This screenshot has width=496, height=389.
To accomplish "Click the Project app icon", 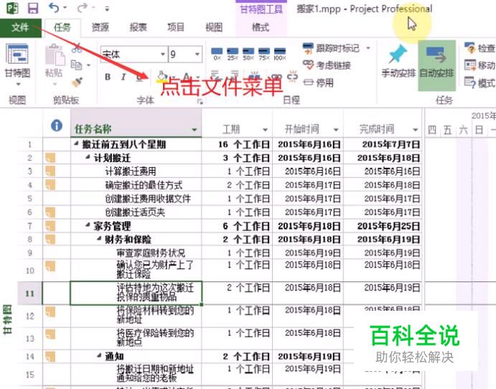I will pyautogui.click(x=12, y=8).
